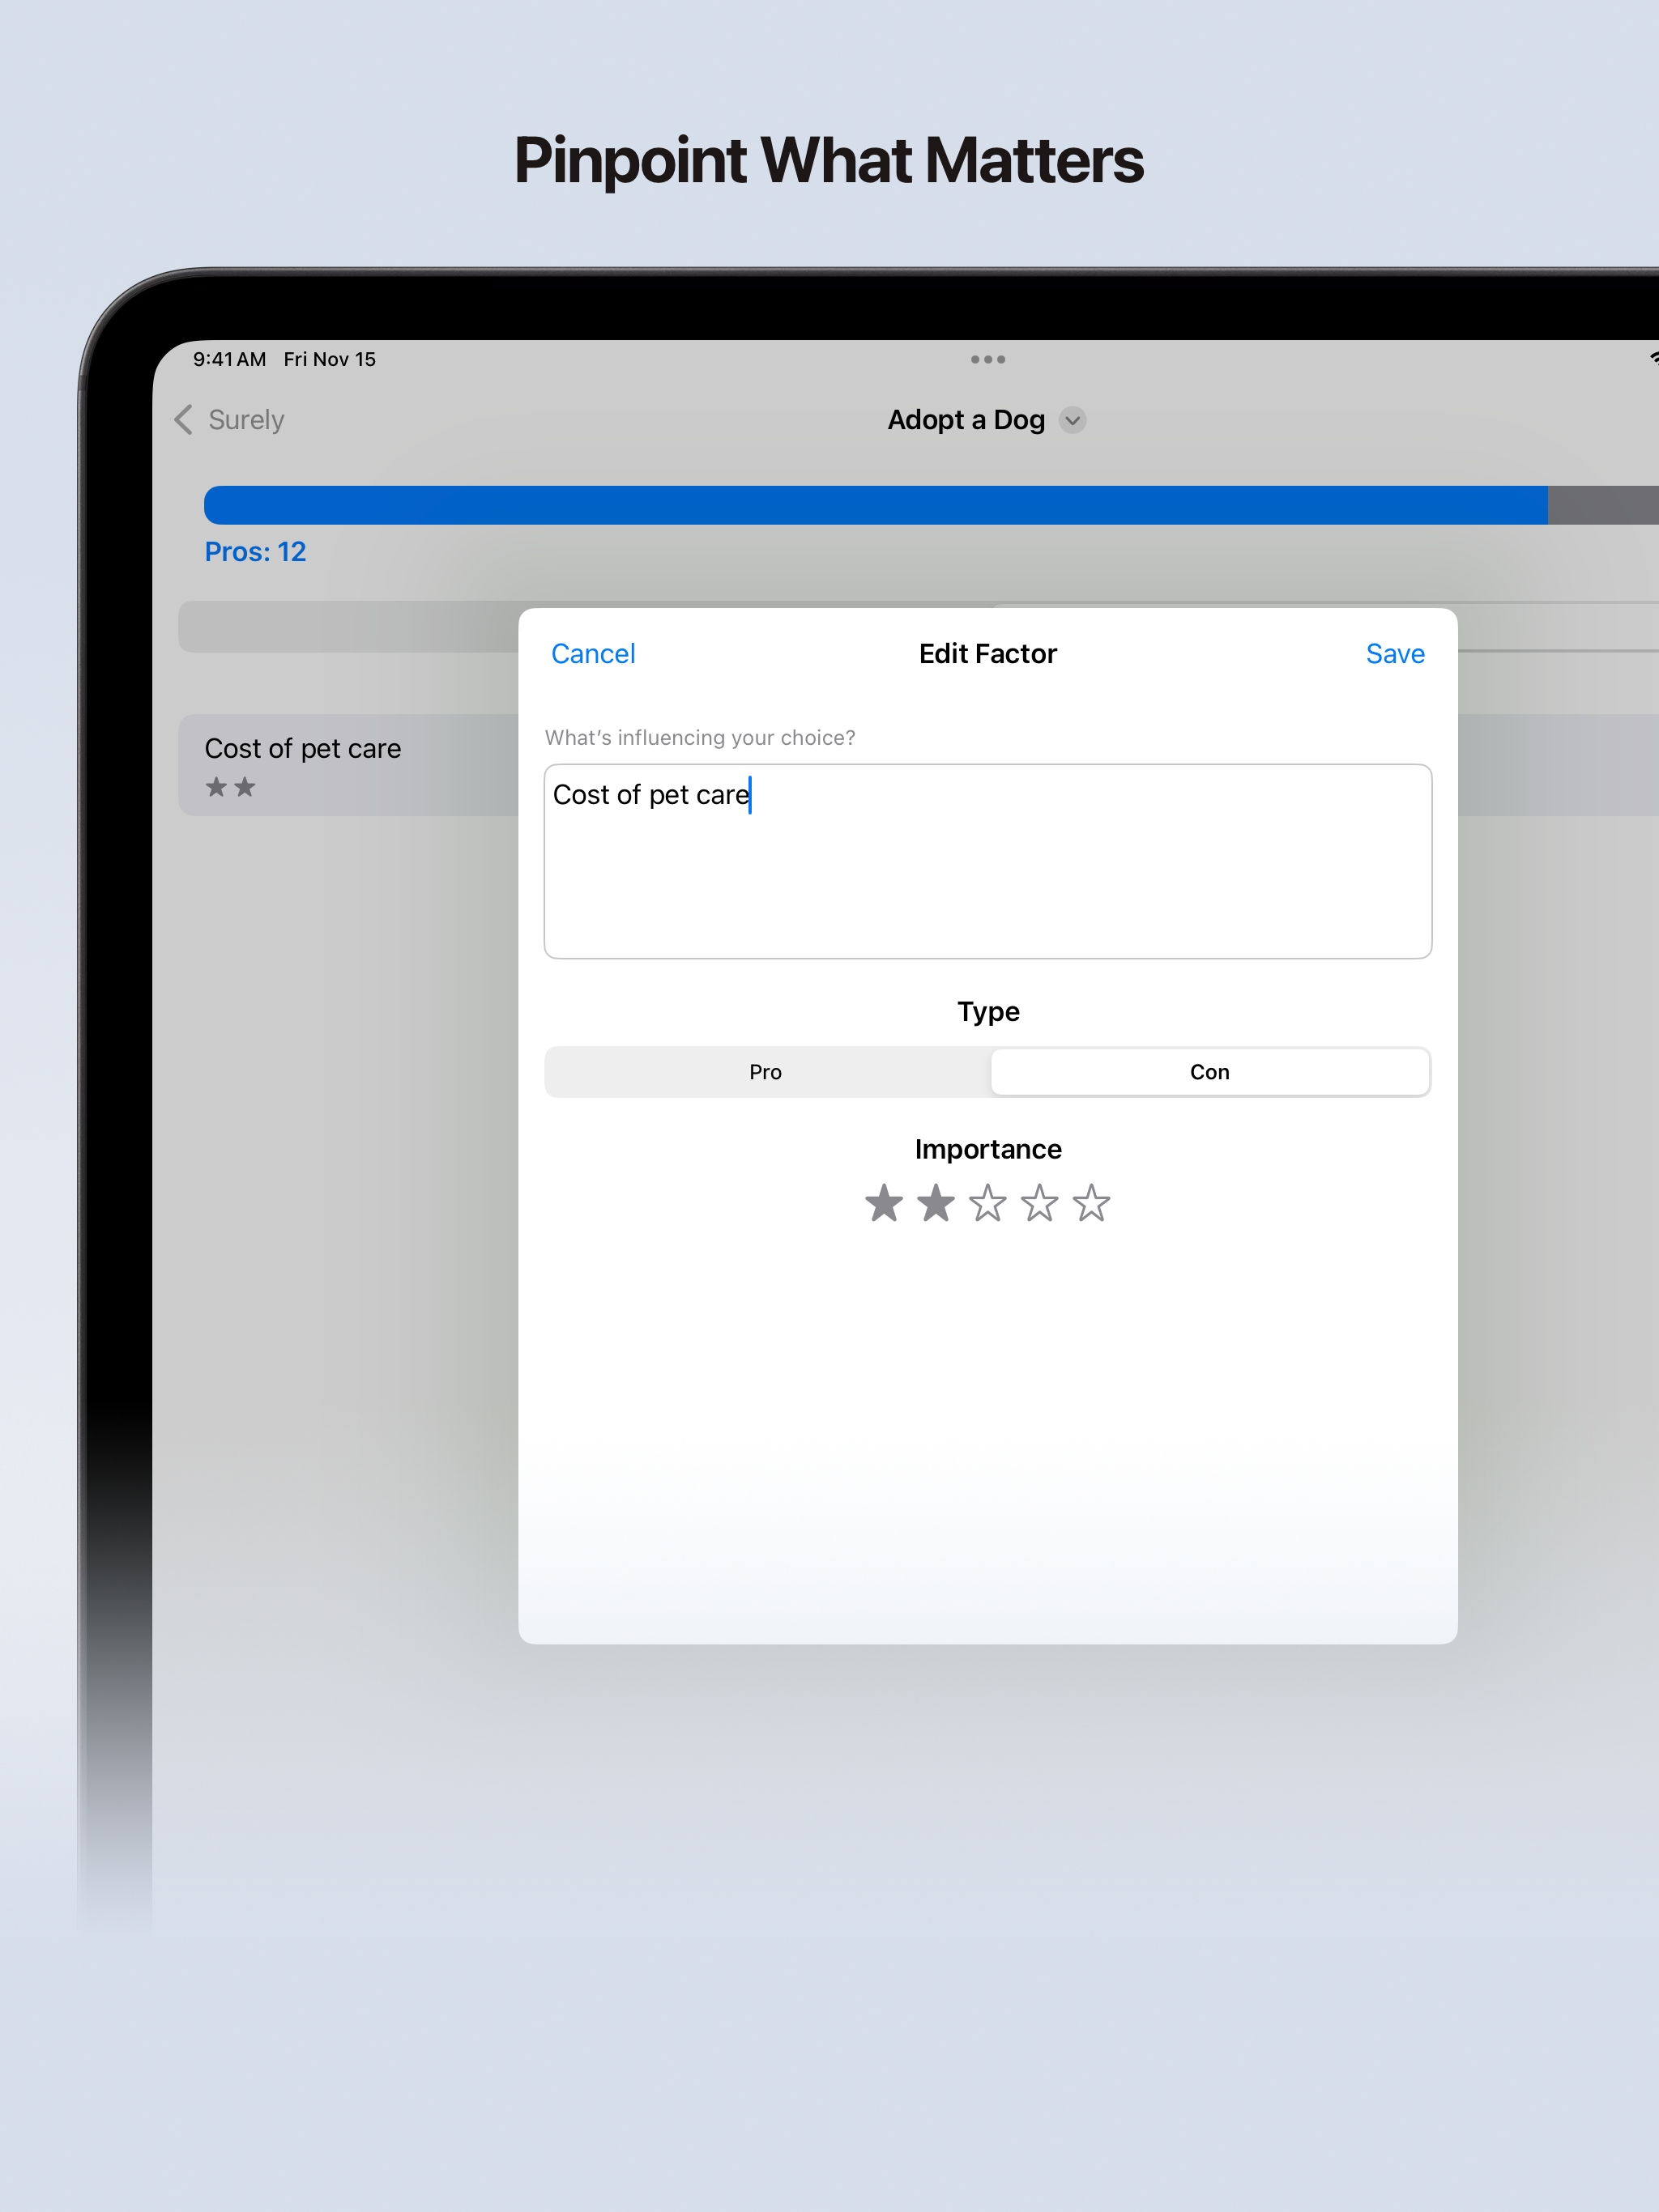This screenshot has height=2212, width=1659.
Task: Go back to Surely list
Action: tap(229, 420)
